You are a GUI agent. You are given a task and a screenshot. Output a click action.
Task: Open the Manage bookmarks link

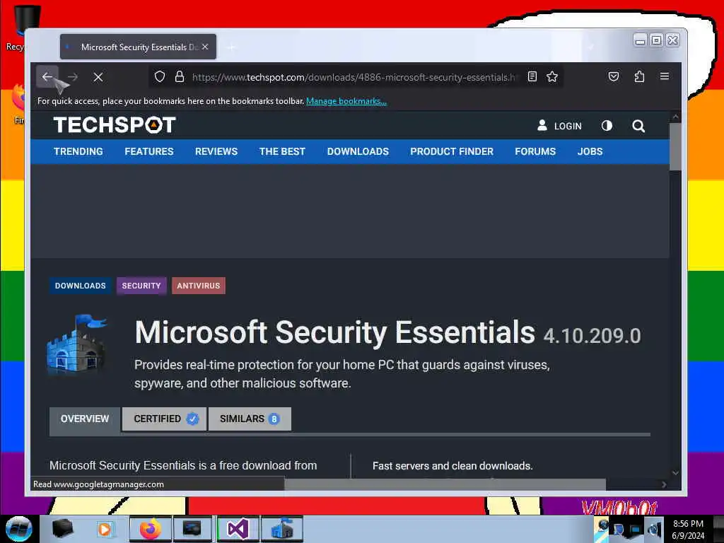(x=346, y=100)
